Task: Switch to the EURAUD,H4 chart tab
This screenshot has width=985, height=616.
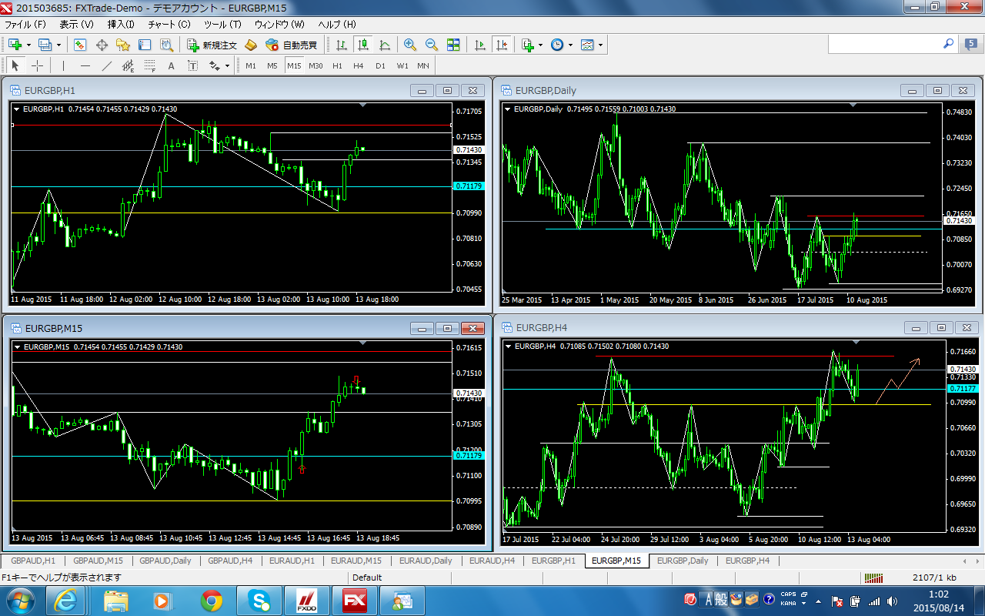Action: [x=492, y=561]
